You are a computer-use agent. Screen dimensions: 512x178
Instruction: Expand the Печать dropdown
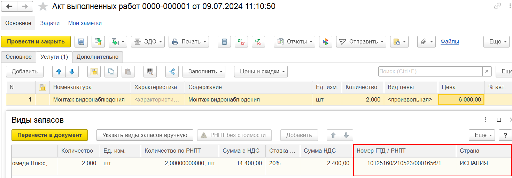[x=189, y=42]
